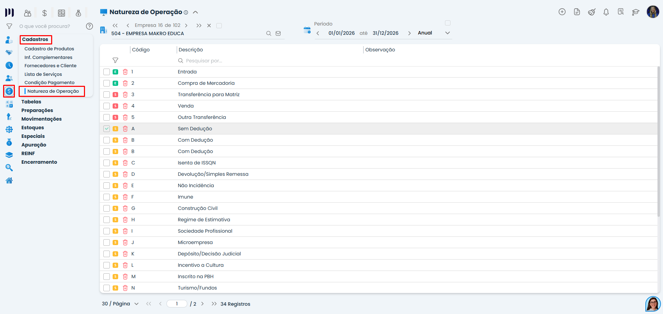Click the graduation cap training icon

(x=635, y=12)
